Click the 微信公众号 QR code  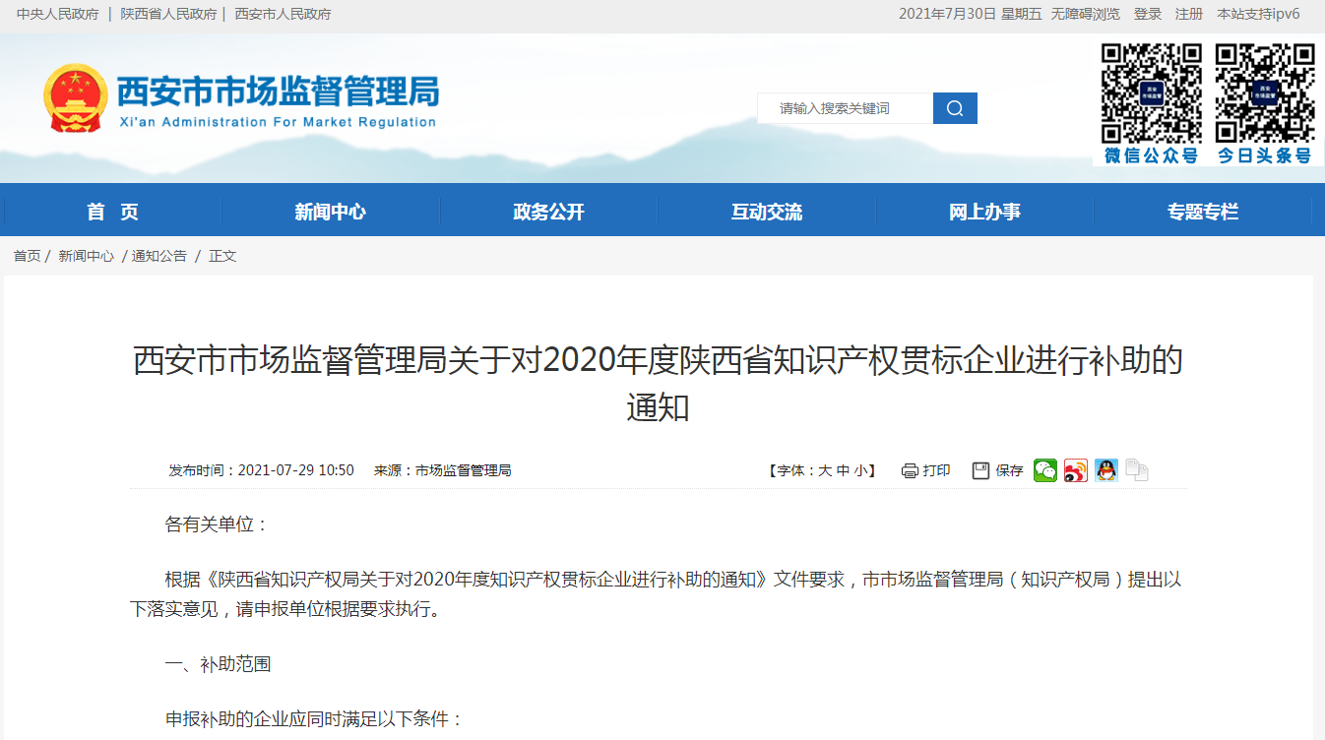pos(1151,92)
